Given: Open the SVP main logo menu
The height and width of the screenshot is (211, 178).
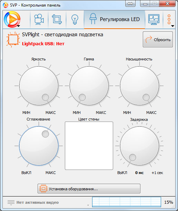Looking at the screenshot, I should [12, 19].
